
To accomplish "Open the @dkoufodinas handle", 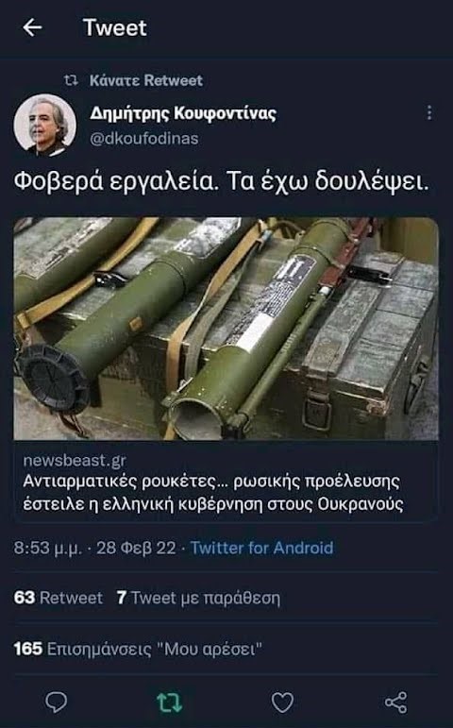I will coord(143,139).
